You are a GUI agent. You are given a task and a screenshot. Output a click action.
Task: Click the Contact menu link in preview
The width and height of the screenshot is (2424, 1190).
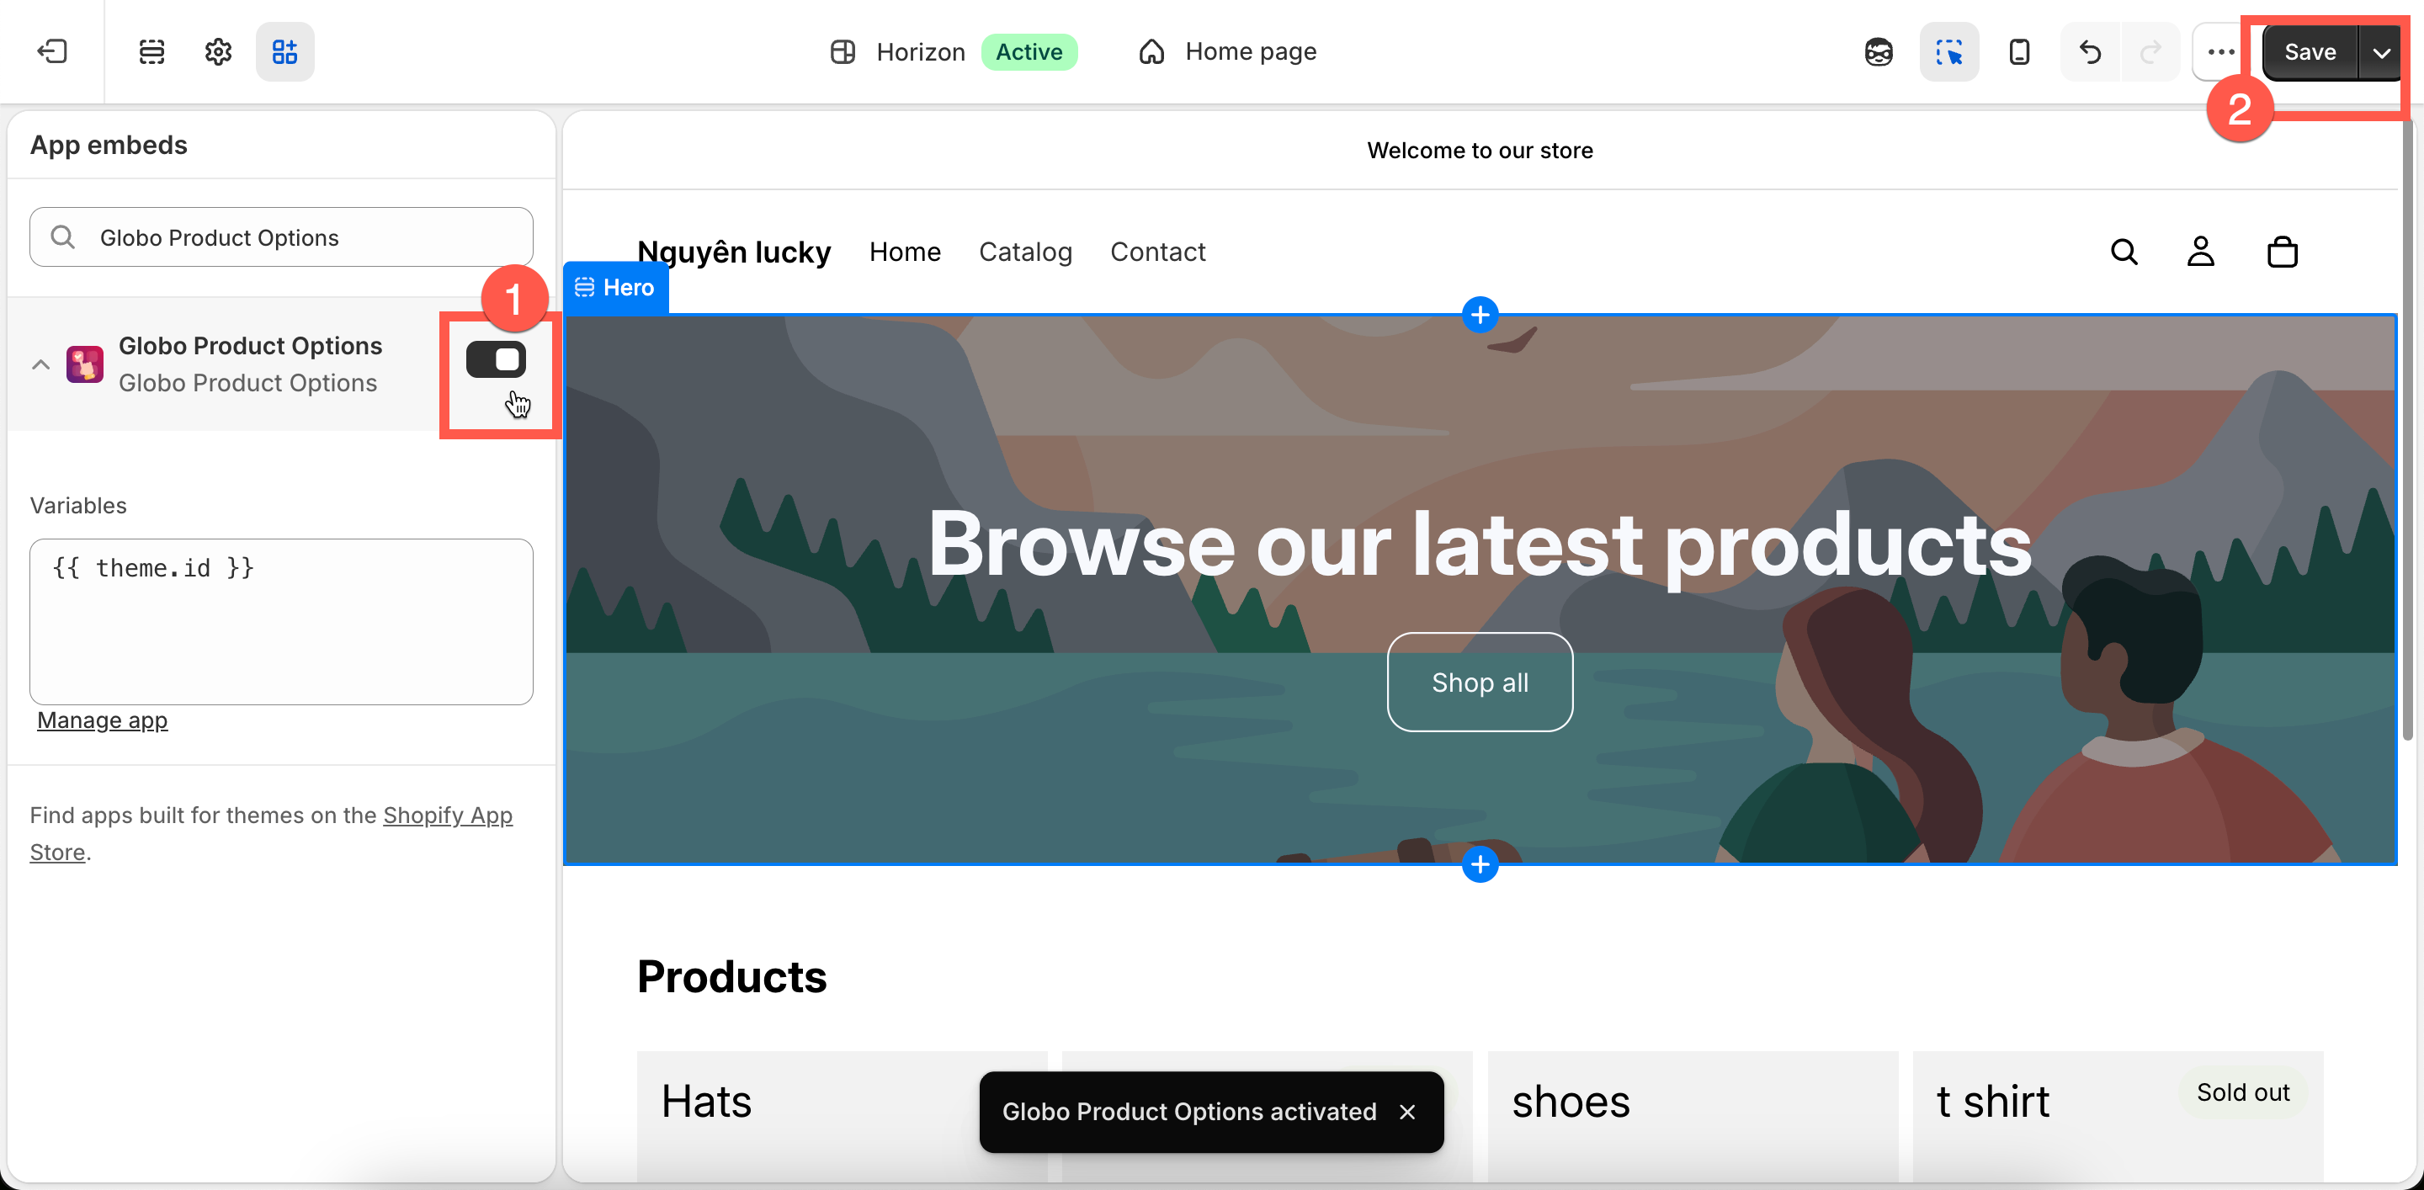coord(1157,251)
